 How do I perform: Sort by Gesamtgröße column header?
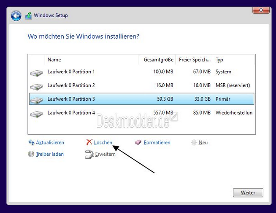(157, 60)
